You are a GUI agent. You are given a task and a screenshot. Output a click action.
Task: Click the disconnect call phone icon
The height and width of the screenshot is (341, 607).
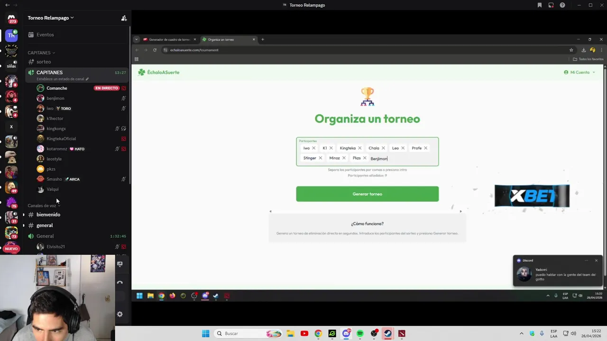click(120, 283)
